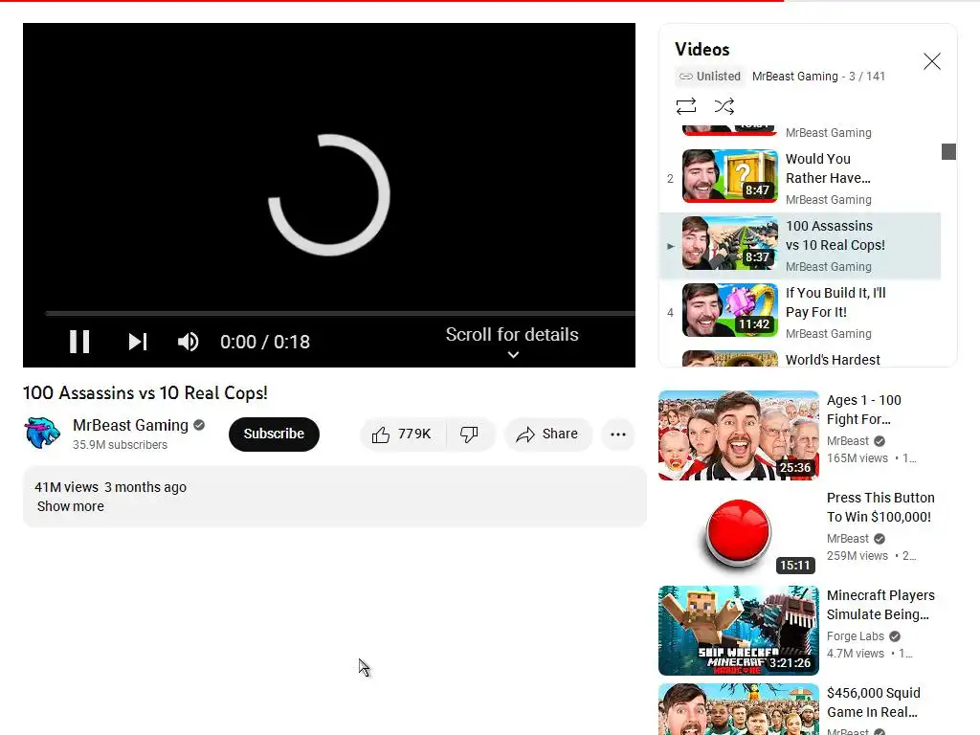
Task: Click the Unlisted badge in the playlist header
Action: (710, 77)
